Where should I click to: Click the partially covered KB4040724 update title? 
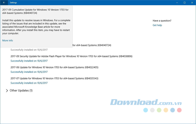[x=92, y=45]
